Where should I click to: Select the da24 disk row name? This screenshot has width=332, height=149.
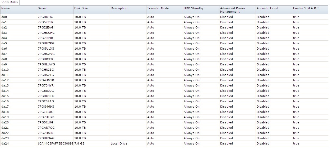pos(5,143)
